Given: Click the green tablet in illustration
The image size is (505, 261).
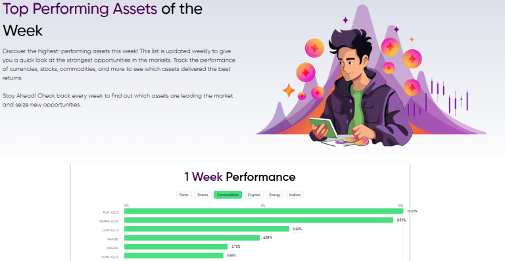Looking at the screenshot, I should (x=324, y=127).
